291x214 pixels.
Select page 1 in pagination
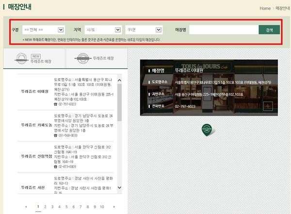(38, 207)
